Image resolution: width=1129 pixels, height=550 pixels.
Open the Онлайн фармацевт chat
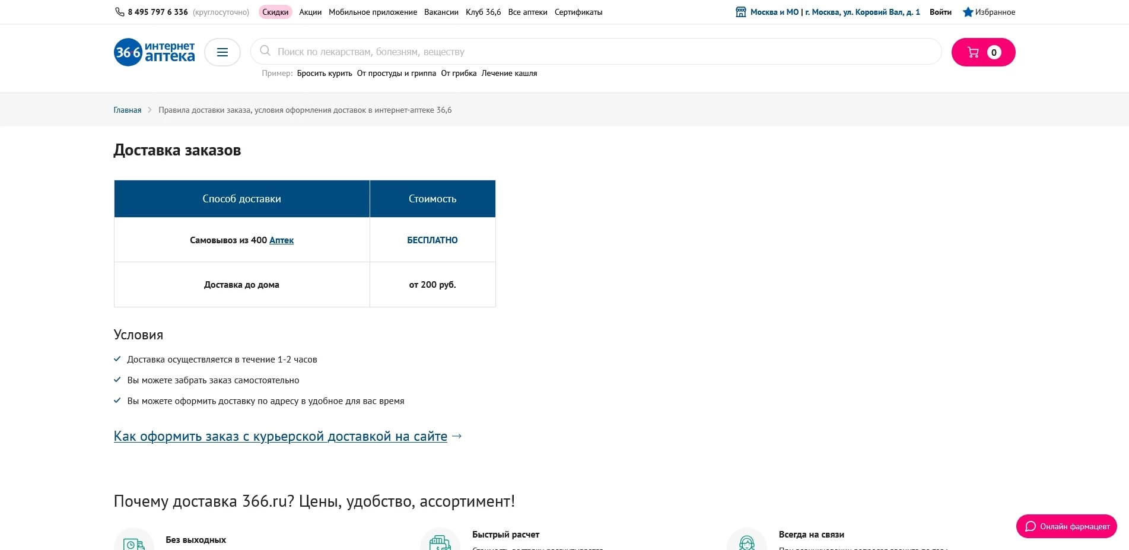coord(1066,526)
